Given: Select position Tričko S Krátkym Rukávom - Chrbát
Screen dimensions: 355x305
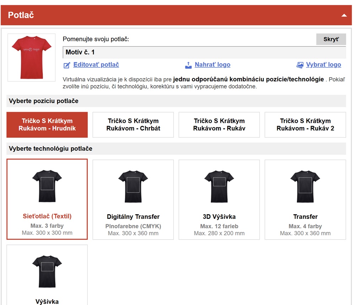Looking at the screenshot, I should coord(133,125).
